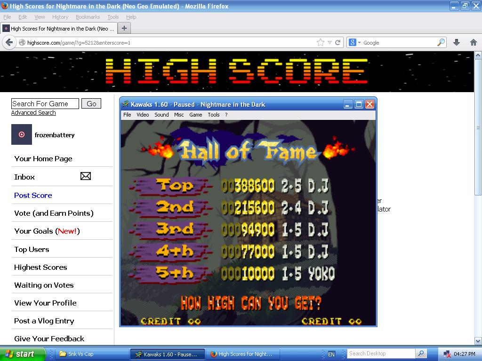Open the Advanced Search link
Viewport: 482px width, 361px height.
pos(33,113)
